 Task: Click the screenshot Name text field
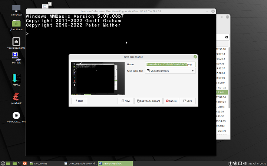point(170,64)
